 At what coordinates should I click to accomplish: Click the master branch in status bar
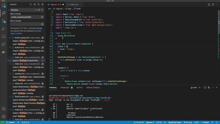pyautogui.click(x=11, y=122)
